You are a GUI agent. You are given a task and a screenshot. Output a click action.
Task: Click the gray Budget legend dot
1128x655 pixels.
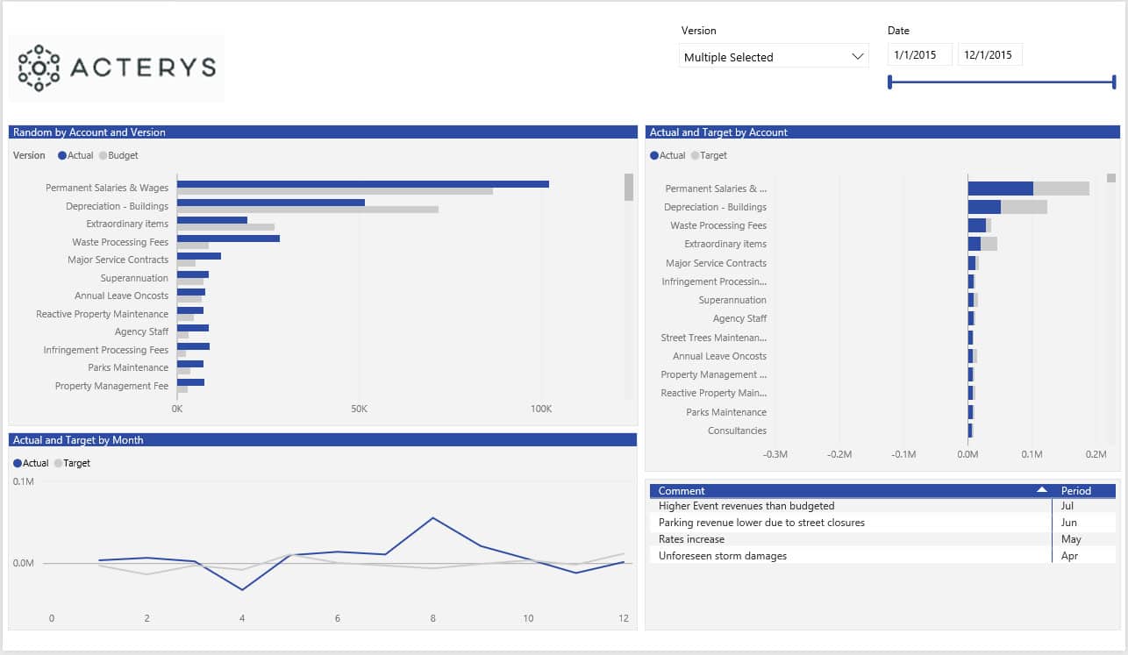click(x=103, y=156)
